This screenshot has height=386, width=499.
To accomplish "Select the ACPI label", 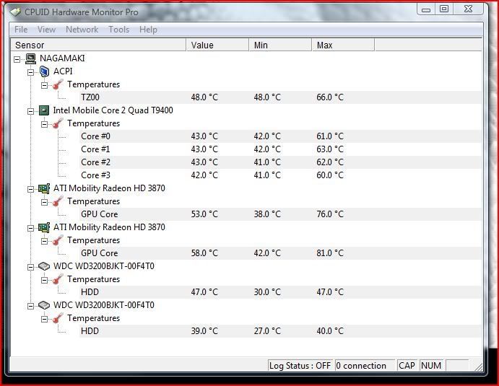I will [63, 71].
